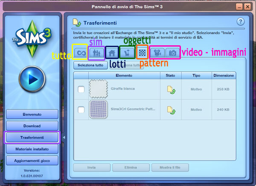
Task: Click the Elimina button
Action: [x=131, y=168]
